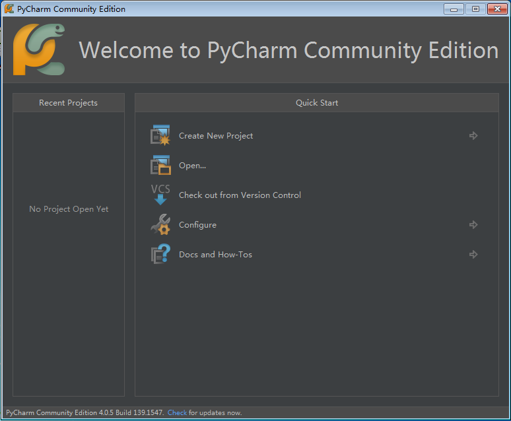This screenshot has height=421, width=511.
Task: Click the No Project Open Yet text
Action: tap(69, 209)
